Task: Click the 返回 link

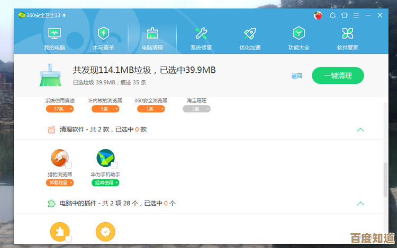Action: point(296,76)
